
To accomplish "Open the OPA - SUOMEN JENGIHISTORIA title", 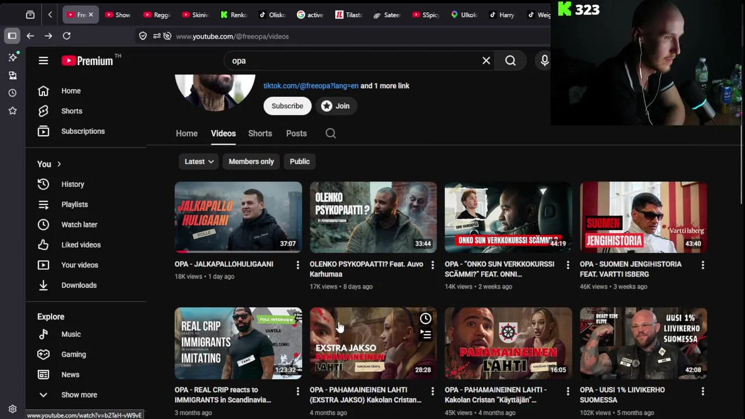I will [x=630, y=269].
